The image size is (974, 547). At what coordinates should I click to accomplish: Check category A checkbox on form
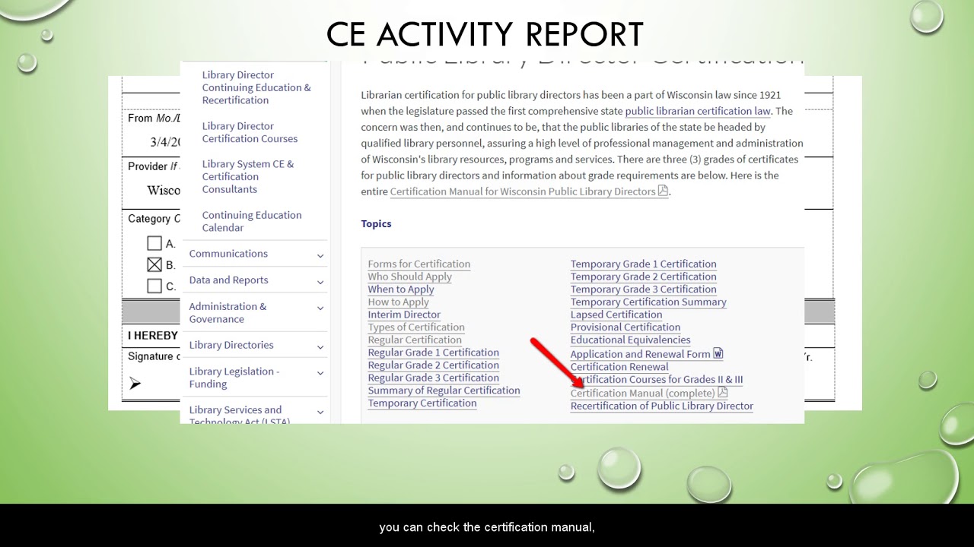(x=154, y=243)
